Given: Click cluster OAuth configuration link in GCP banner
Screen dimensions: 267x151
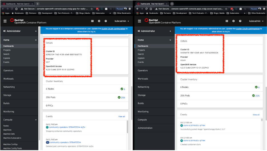Looking at the screenshot, I should (113, 29).
